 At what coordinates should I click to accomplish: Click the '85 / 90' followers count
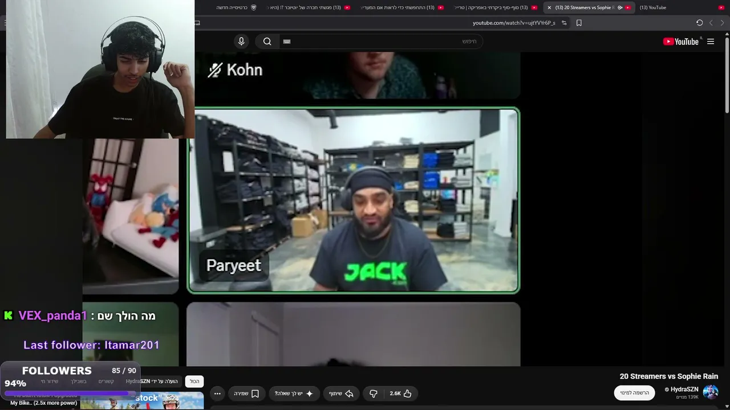tap(124, 371)
